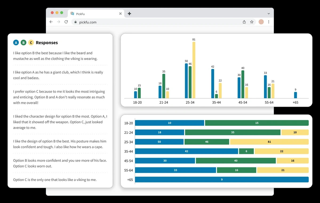This screenshot has height=203, width=320.
Task: Click the padlock site info icon
Action: coord(75,22)
